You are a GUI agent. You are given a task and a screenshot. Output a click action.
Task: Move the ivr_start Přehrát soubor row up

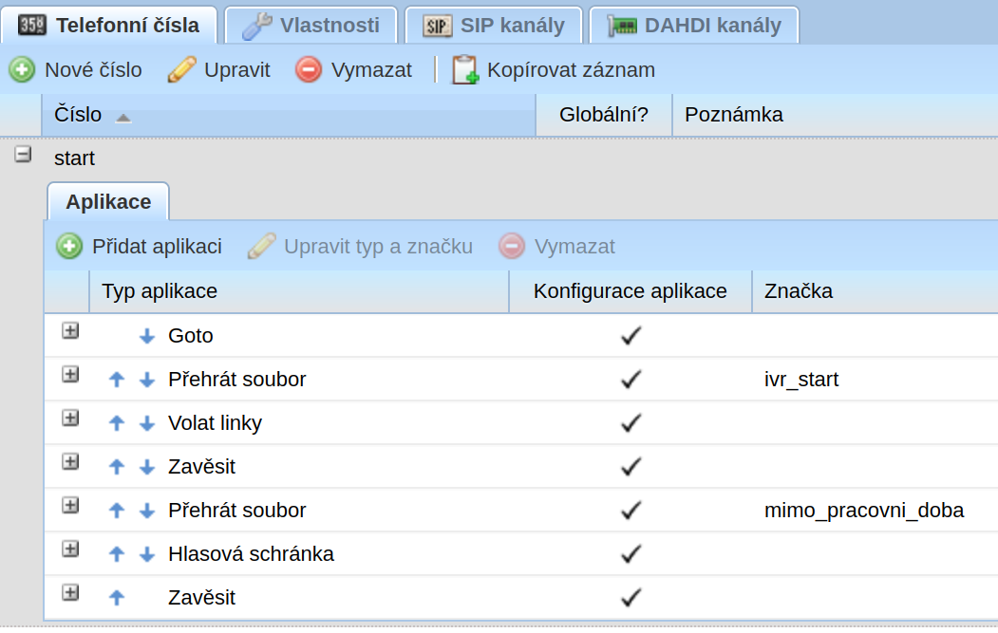tap(117, 380)
